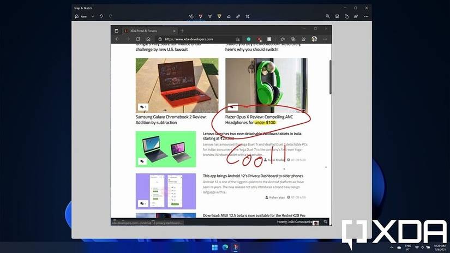Click the vertical tabs icon in snipped browser
The image size is (450, 253).
[116, 31]
